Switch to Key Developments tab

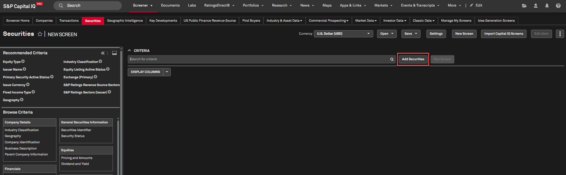coord(163,21)
